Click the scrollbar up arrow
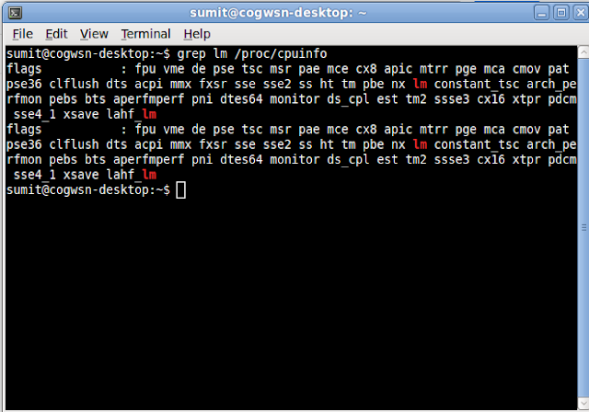 click(x=583, y=52)
